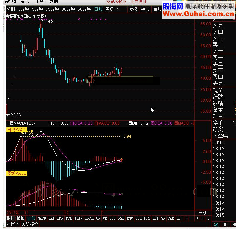
Task: Select the 30分钟 period tab
Action: (68, 9)
